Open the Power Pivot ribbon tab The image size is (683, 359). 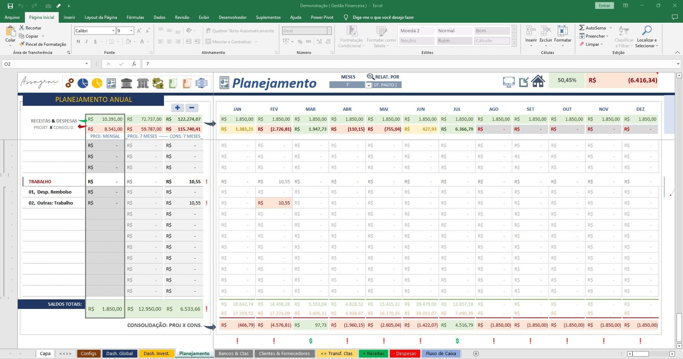[x=322, y=17]
